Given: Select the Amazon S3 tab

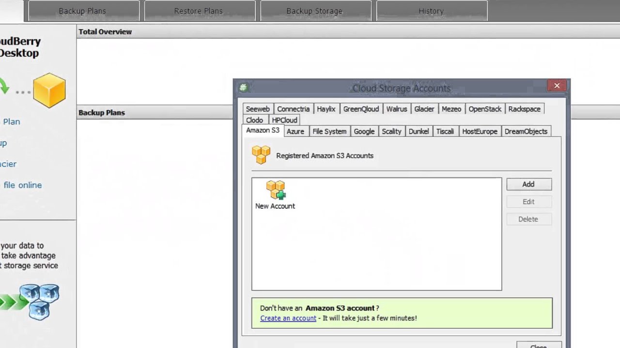Looking at the screenshot, I should (263, 130).
